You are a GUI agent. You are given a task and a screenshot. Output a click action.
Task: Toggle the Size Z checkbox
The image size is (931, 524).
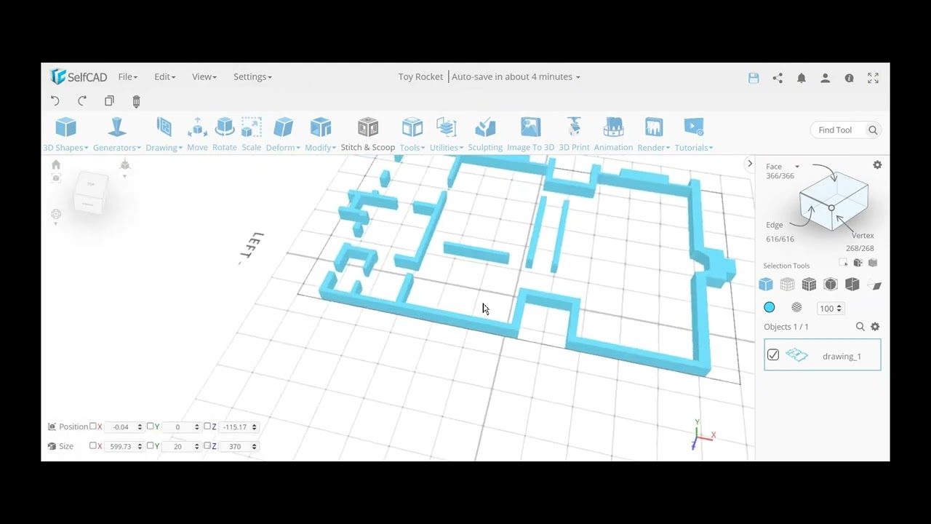pos(207,445)
